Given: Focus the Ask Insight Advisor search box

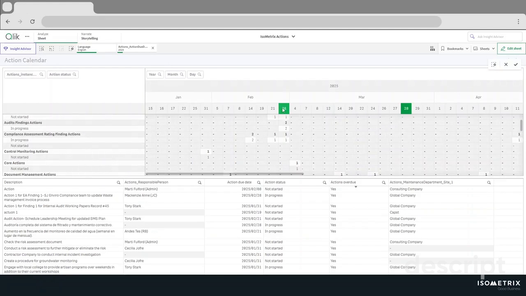Looking at the screenshot, I should pyautogui.click(x=495, y=37).
